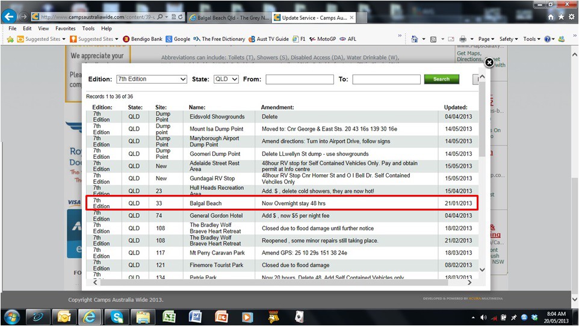Open the Bendigo Bank favorites link
This screenshot has height=326, width=579.
(143, 39)
